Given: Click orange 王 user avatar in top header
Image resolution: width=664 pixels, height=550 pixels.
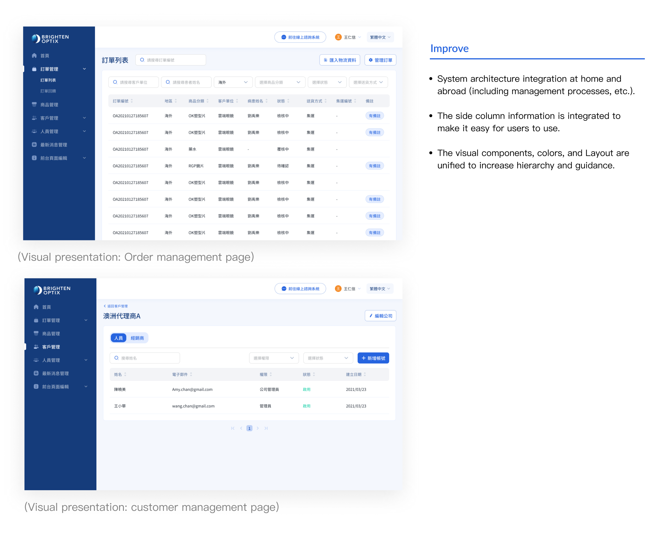Looking at the screenshot, I should (338, 37).
